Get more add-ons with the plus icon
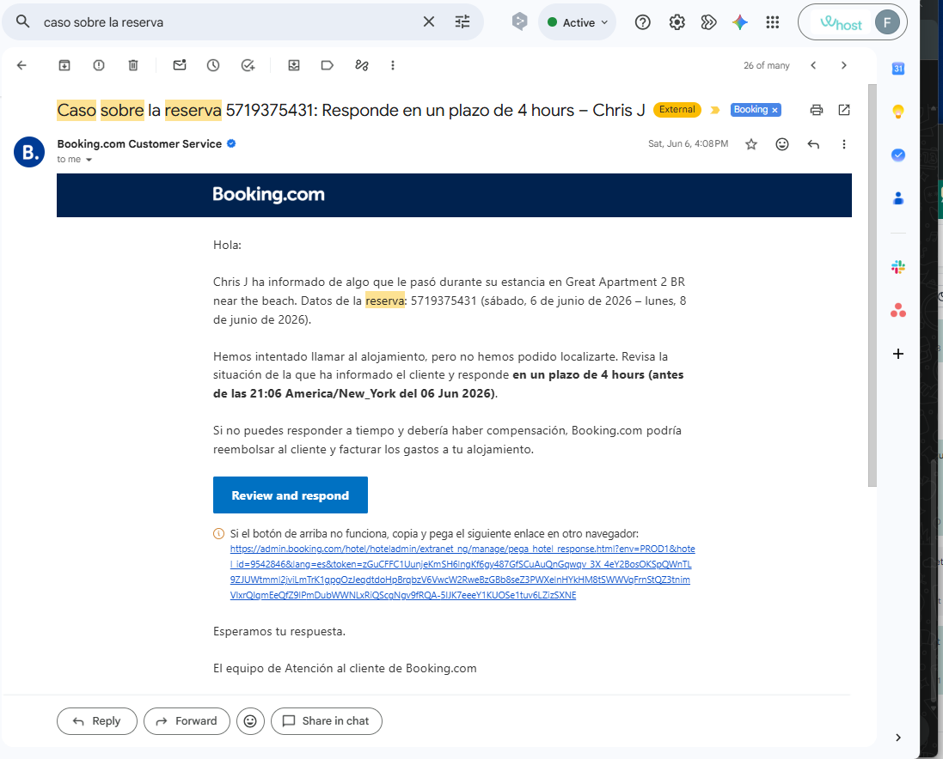This screenshot has width=943, height=759. (898, 354)
